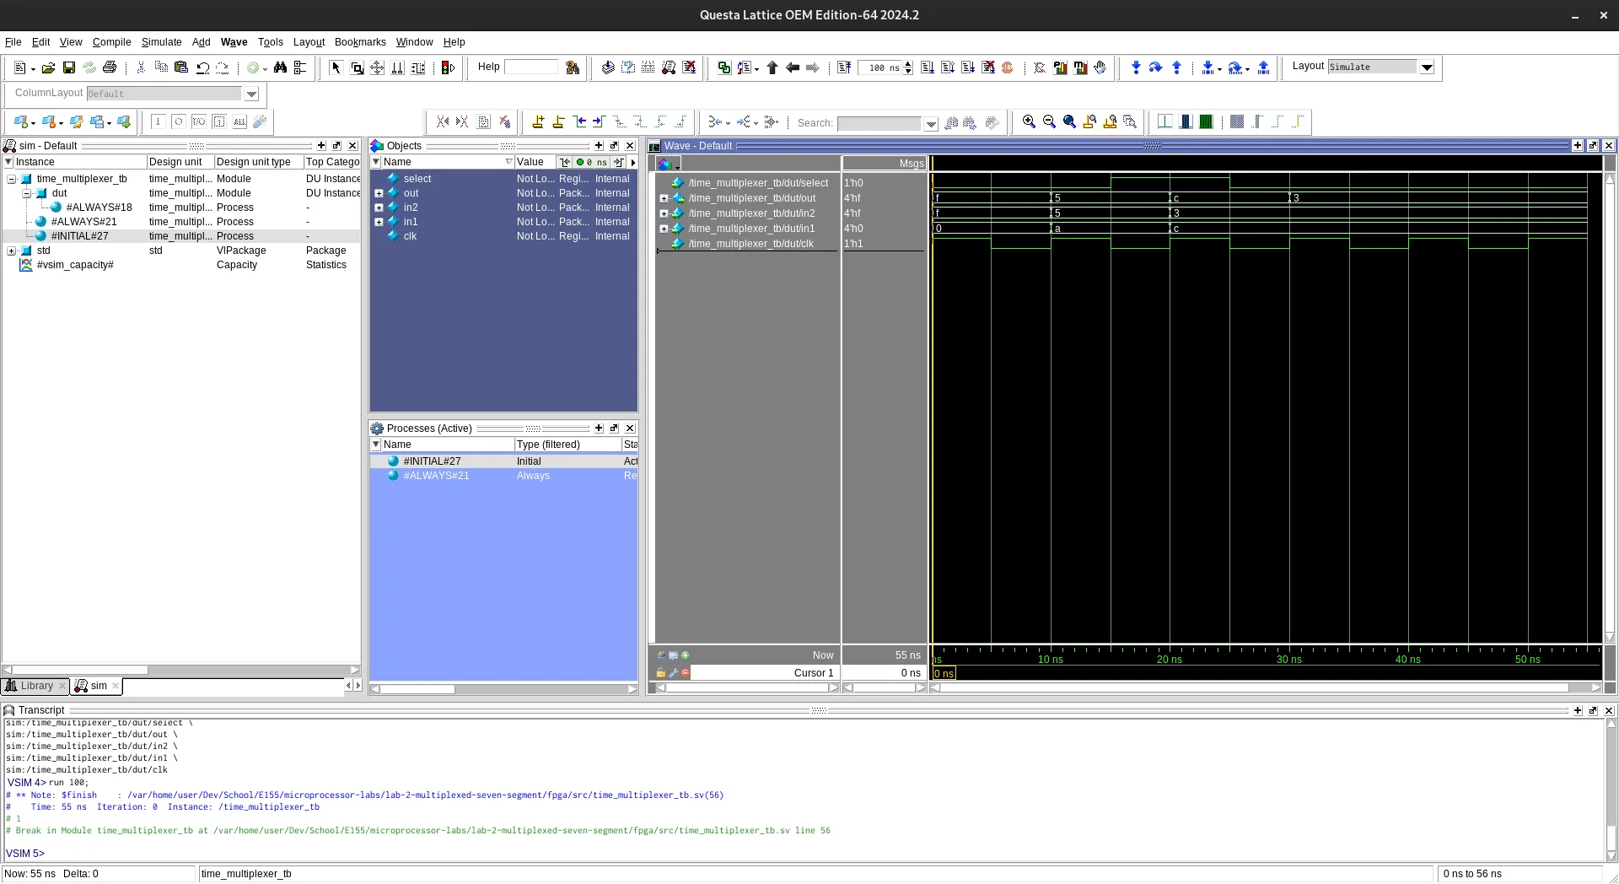This screenshot has width=1619, height=884.
Task: Click the Paste icon in the main toolbar
Action: pos(181,67)
